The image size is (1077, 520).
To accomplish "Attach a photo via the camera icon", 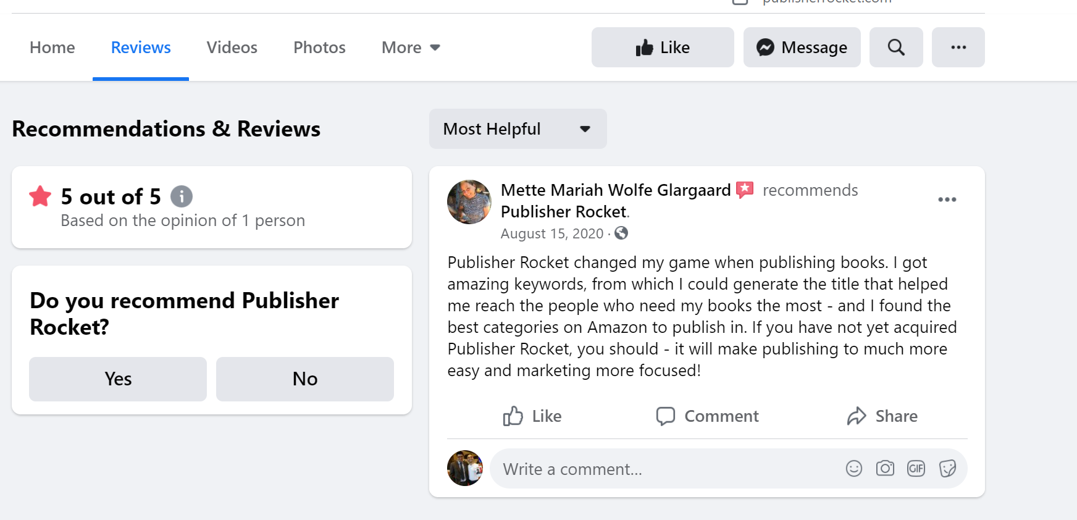I will tap(884, 469).
